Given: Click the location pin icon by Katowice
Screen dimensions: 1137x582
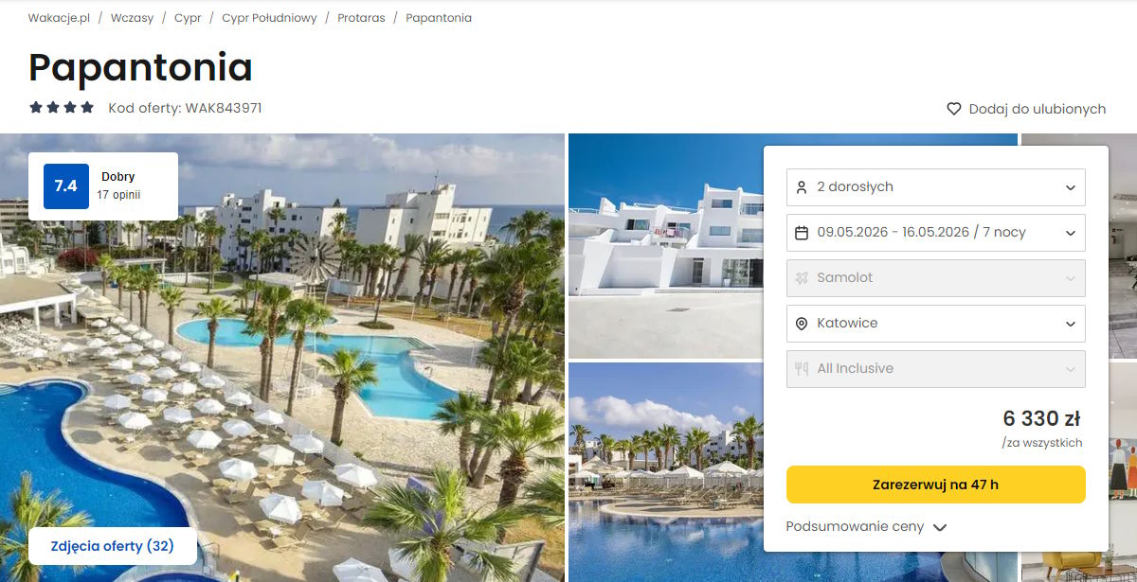Looking at the screenshot, I should pos(802,324).
